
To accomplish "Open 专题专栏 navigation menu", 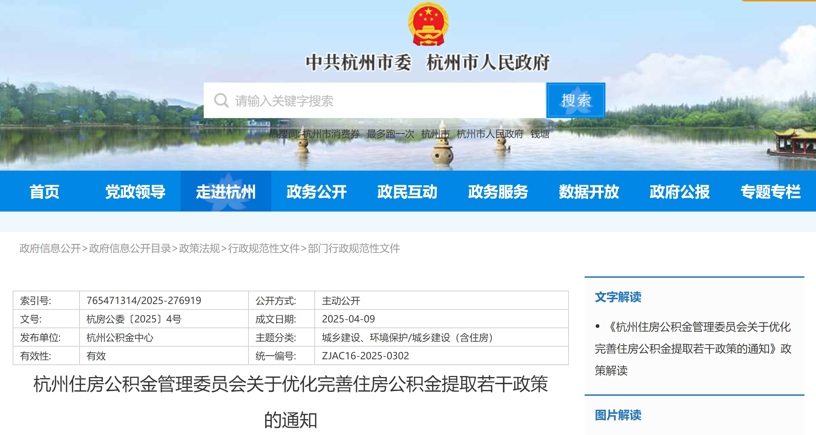I will (x=770, y=191).
